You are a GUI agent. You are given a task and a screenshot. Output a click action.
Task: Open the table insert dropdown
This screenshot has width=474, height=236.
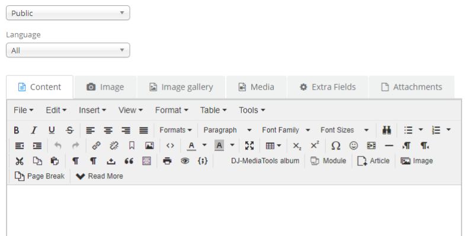coord(273,146)
